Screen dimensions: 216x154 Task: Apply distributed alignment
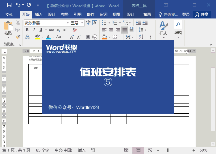[131, 30]
